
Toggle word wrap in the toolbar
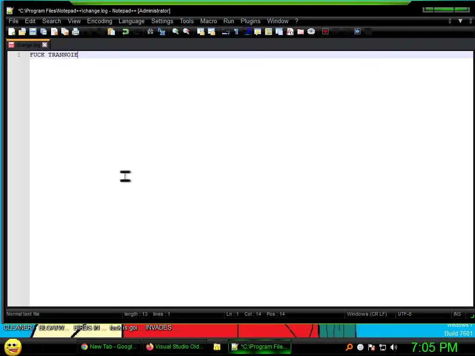[x=226, y=32]
